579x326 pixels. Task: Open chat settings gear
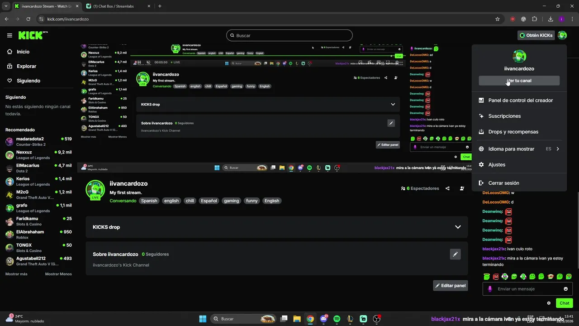click(x=549, y=303)
